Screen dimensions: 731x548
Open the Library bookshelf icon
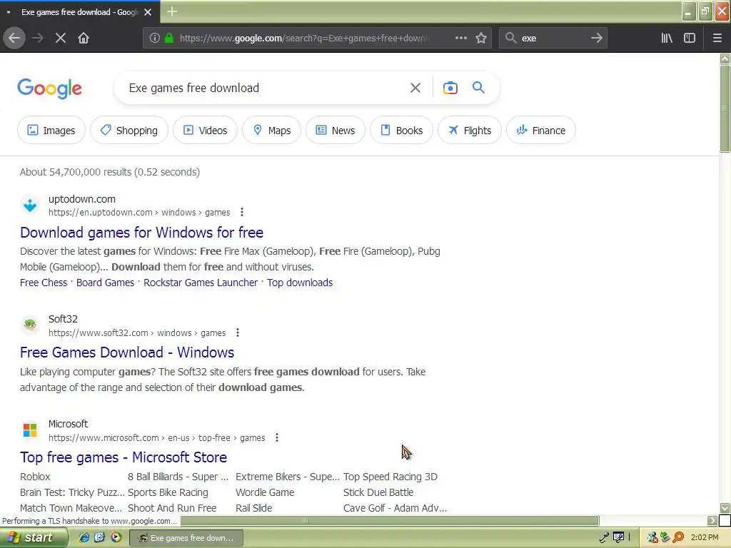[667, 39]
